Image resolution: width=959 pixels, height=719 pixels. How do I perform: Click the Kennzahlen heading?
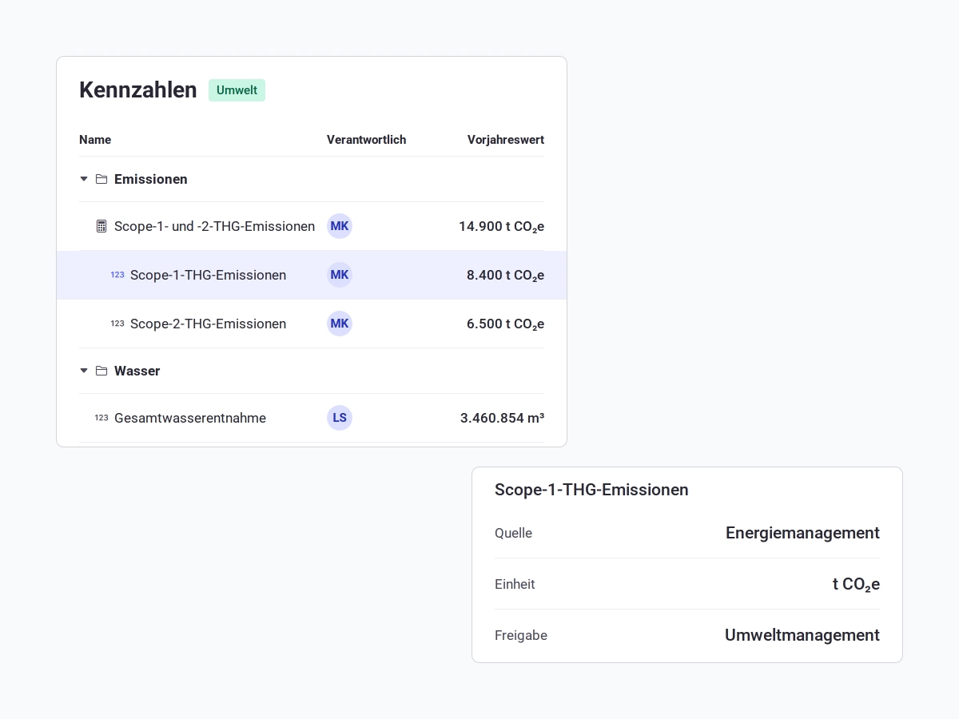138,90
